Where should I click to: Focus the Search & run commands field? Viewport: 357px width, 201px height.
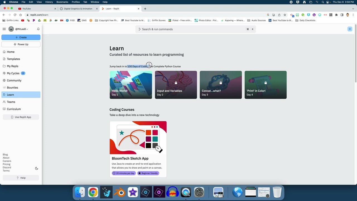point(196,29)
